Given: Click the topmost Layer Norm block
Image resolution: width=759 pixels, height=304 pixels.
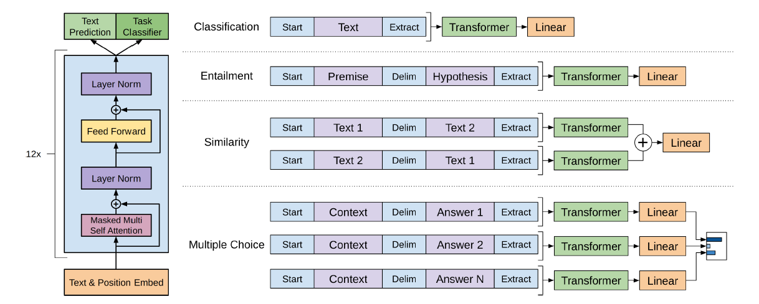Looking at the screenshot, I should pyautogui.click(x=116, y=84).
